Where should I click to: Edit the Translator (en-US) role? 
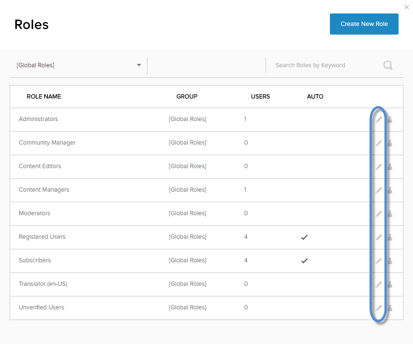379,284
